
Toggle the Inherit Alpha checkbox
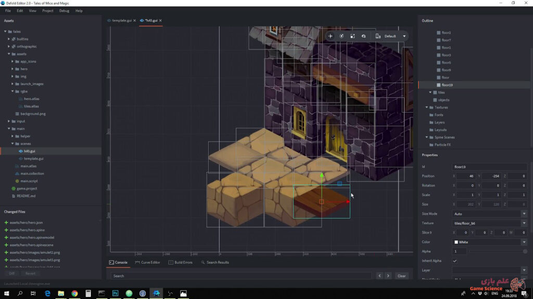455,261
